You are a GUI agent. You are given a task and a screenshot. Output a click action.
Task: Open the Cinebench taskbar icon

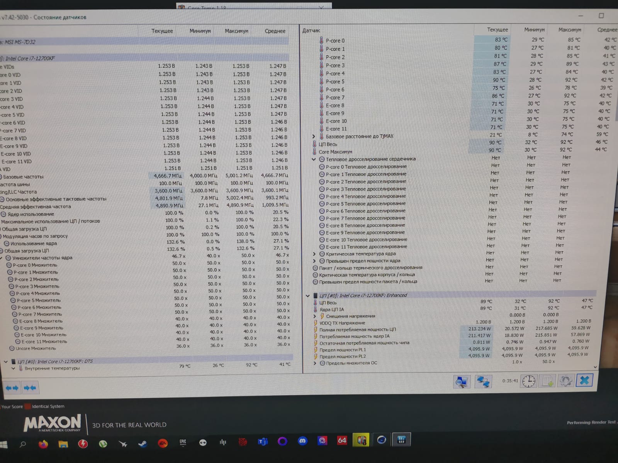pos(382,440)
